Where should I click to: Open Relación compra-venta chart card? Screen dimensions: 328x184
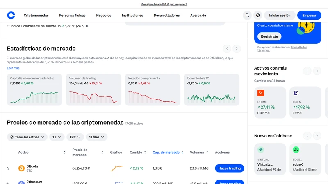[153, 90]
